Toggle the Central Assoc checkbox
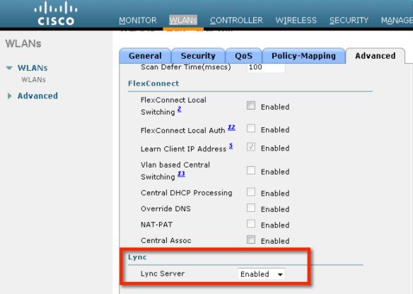Image resolution: width=413 pixels, height=294 pixels. click(x=251, y=240)
